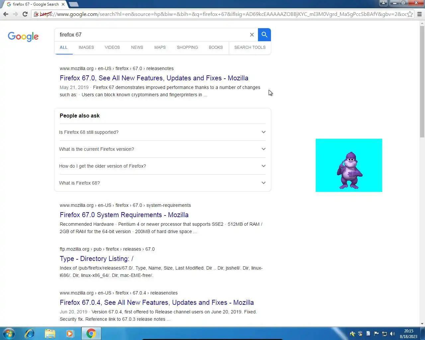Open 'Firefox 67.0.4, See All New Features' result
This screenshot has width=425, height=340.
157,302
